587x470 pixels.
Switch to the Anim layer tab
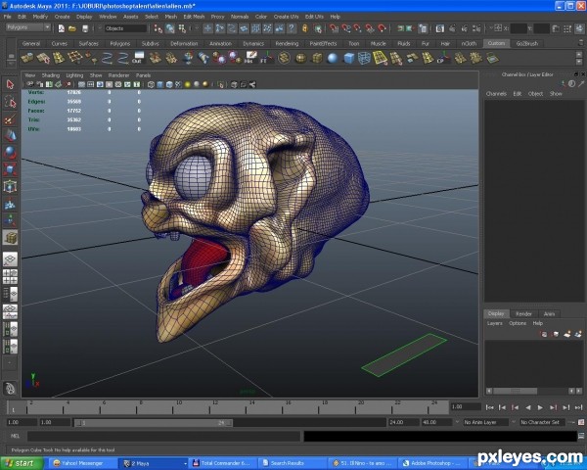549,313
